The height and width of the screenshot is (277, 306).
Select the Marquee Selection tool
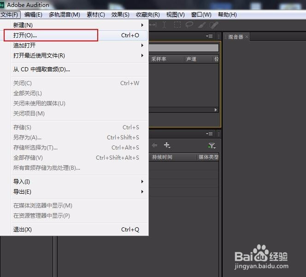177,25
